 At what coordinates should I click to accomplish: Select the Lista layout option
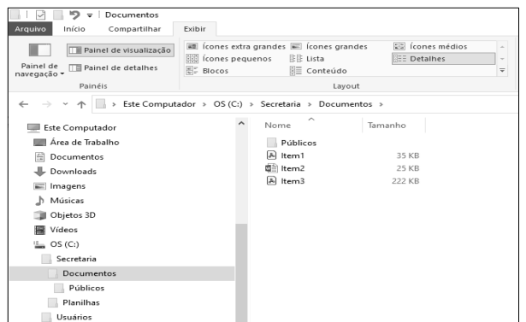(x=307, y=59)
